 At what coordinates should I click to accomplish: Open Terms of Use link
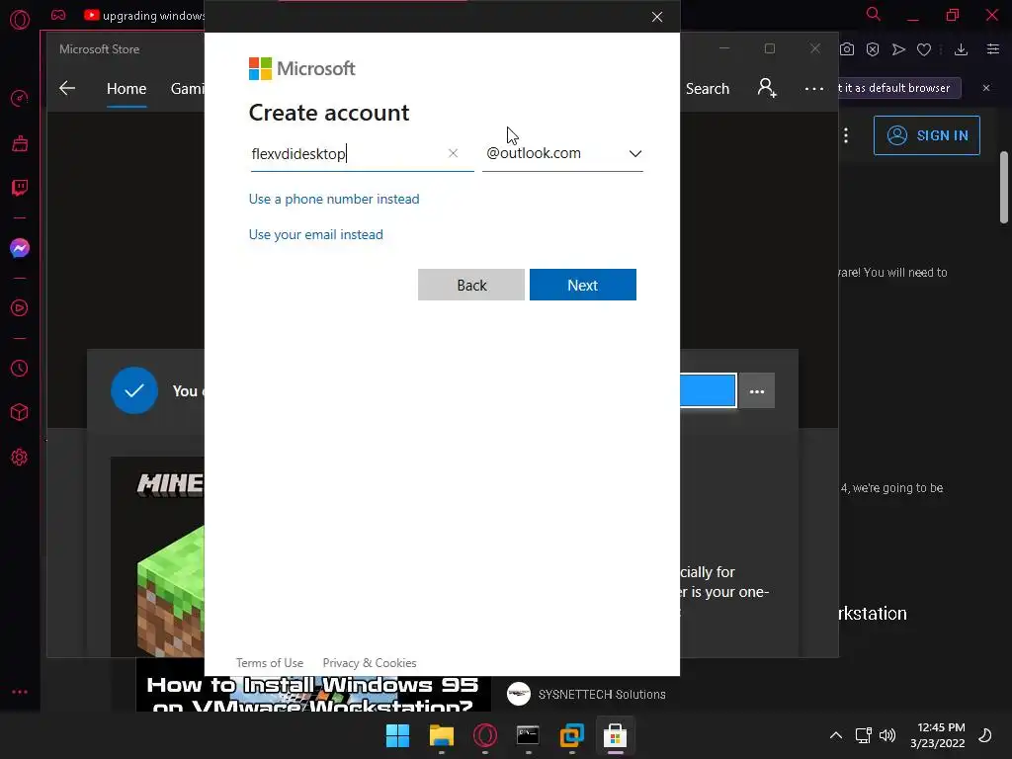pos(269,663)
